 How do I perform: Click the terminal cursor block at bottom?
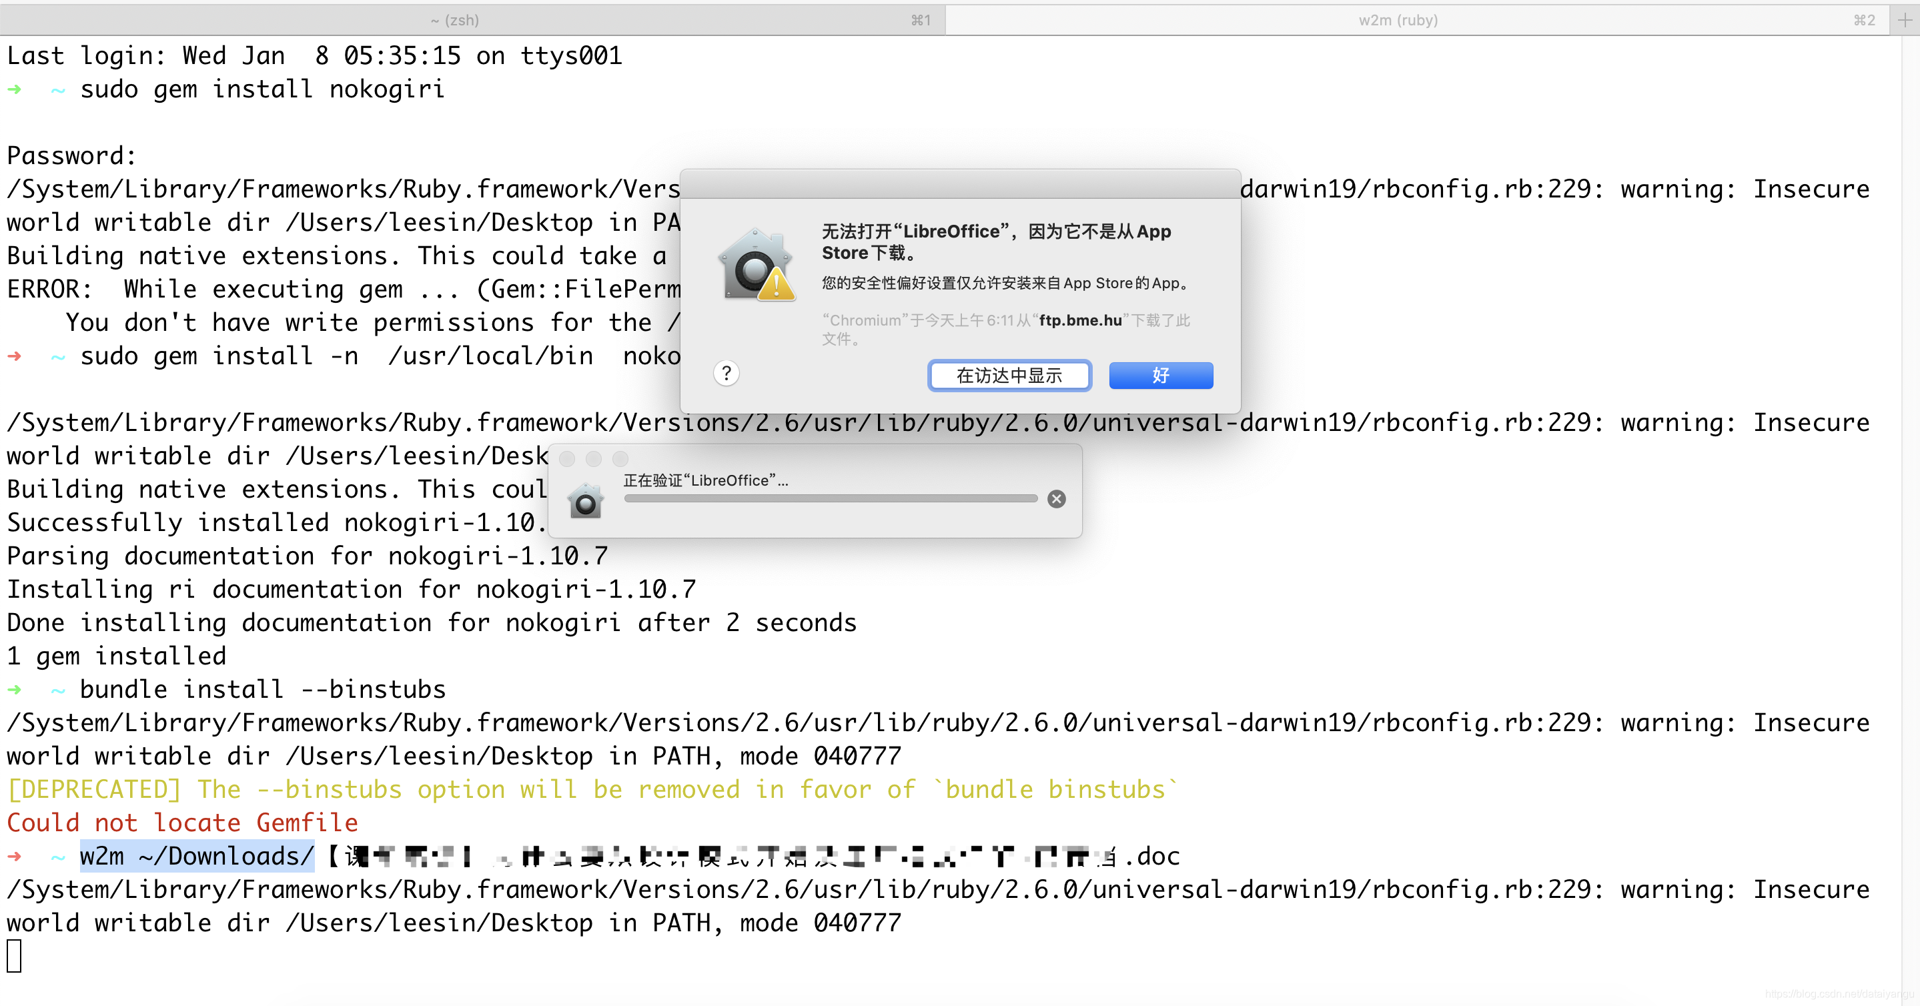(x=14, y=956)
